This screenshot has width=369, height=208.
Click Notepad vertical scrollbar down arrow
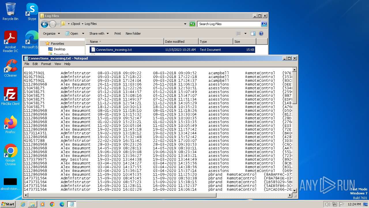(294, 191)
